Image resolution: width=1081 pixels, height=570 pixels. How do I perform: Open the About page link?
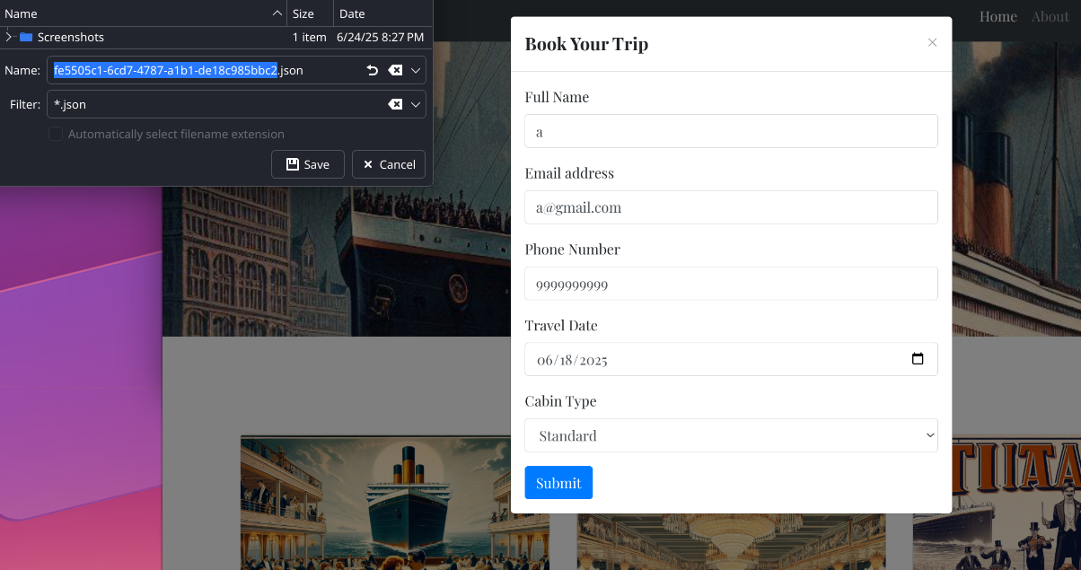click(x=1050, y=16)
